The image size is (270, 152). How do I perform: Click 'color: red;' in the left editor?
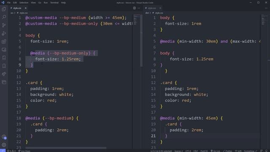(43, 100)
